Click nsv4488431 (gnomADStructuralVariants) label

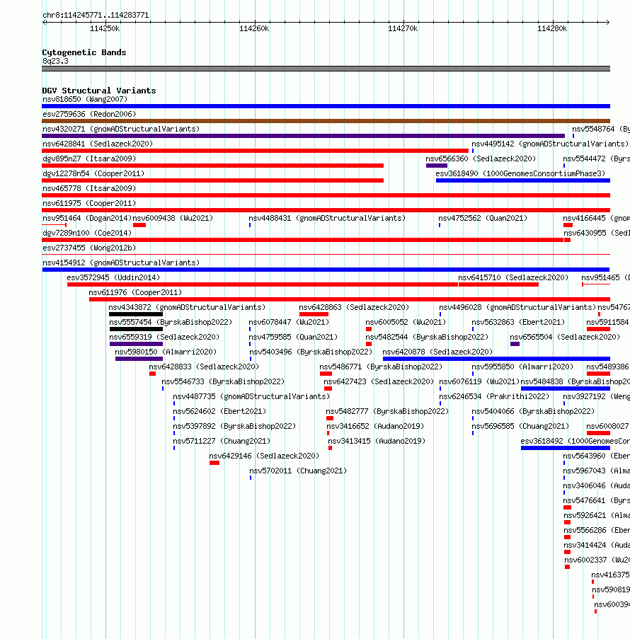pos(327,219)
